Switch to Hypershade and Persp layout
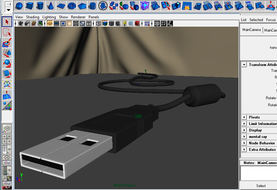Screen dimensions: 277x190 pos(7,171)
